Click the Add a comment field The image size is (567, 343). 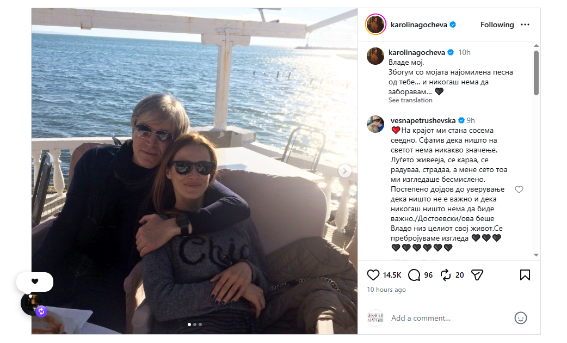(448, 318)
